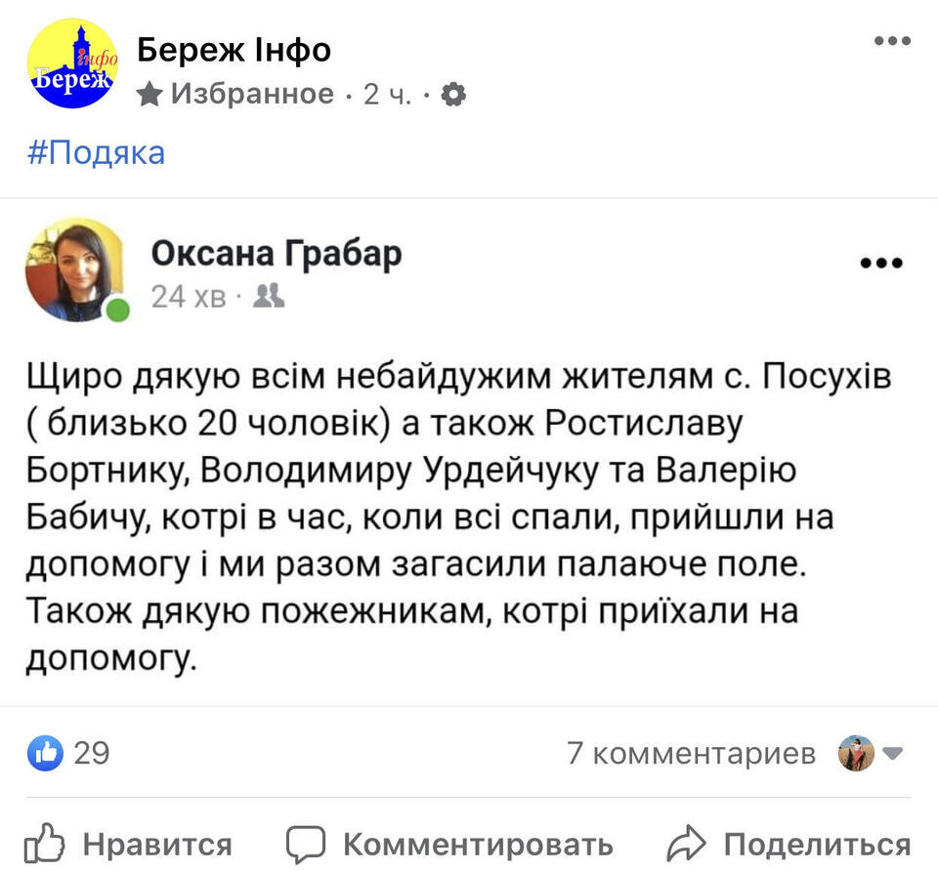
Task: Open the three-dot menu on Оксана Грабар's post
Action: (881, 263)
